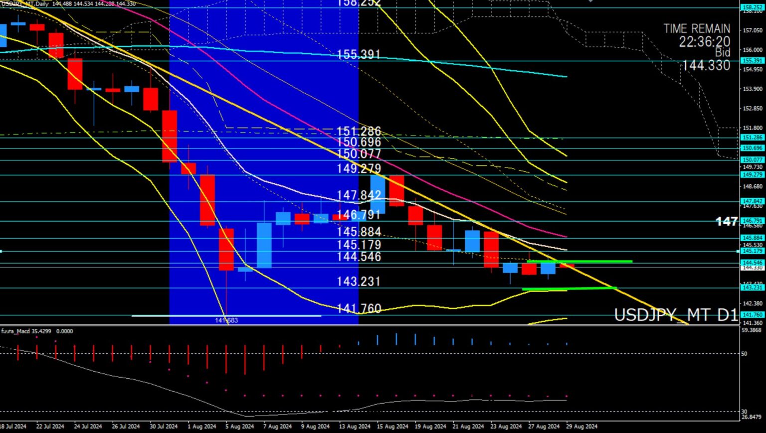Click the 155.391 horizontal line label
Image resolution: width=766 pixels, height=433 pixels.
359,54
